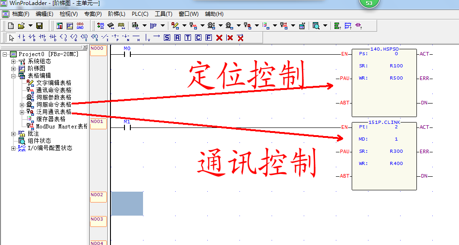Select 通讯命令表格 in the project tree
This screenshot has width=459, height=245.
click(x=53, y=90)
